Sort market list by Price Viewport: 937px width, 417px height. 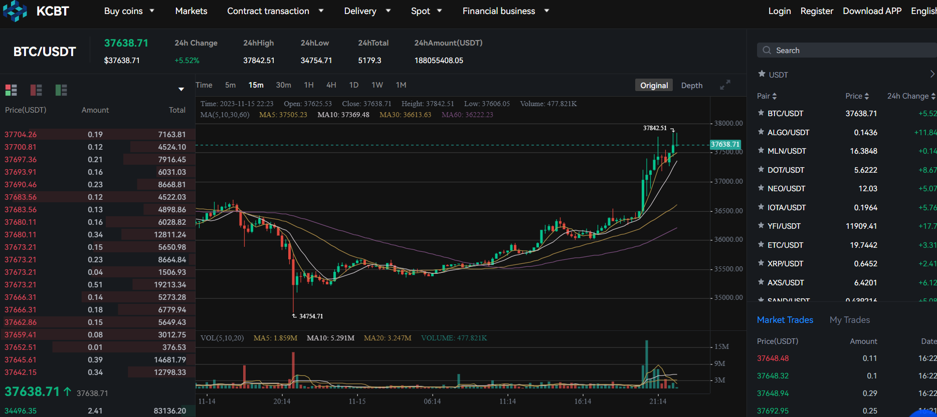coord(857,96)
